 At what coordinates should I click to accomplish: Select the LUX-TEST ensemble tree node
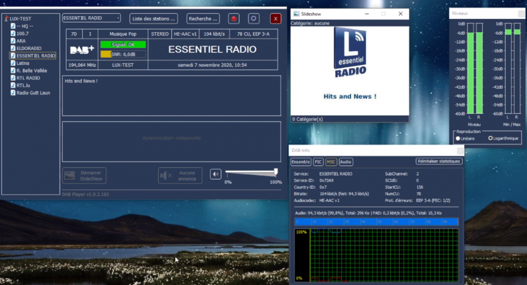tap(21, 19)
